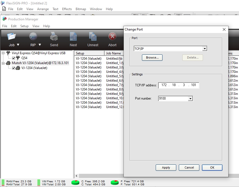Select the Untitled_5 job row
239x187 pixels.
pyautogui.click(x=99, y=76)
